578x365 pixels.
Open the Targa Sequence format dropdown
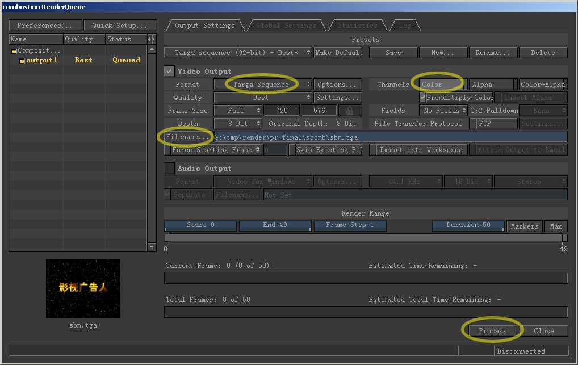pos(263,85)
